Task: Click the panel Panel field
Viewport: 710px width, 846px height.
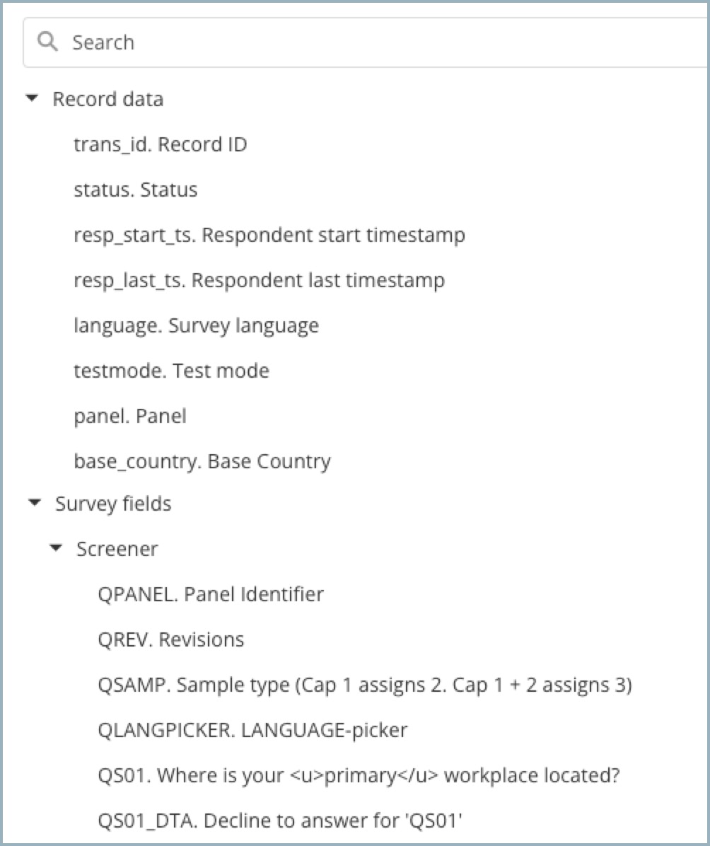Action: click(129, 416)
